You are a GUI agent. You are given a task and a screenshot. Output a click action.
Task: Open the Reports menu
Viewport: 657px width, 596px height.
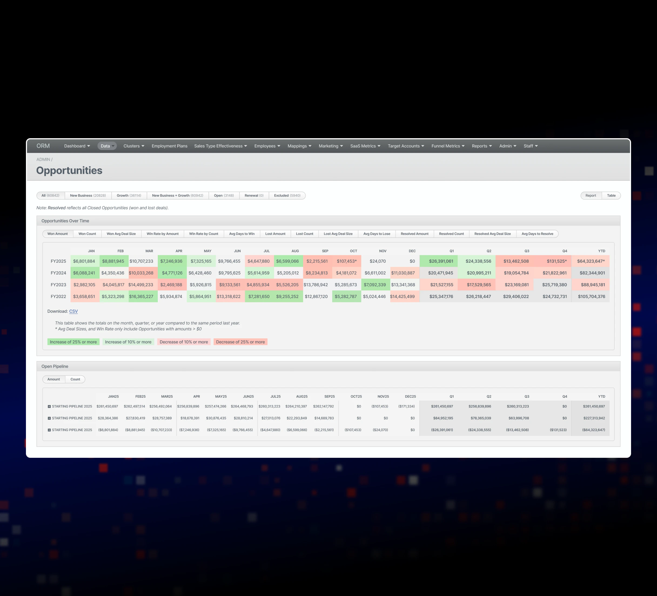click(482, 146)
